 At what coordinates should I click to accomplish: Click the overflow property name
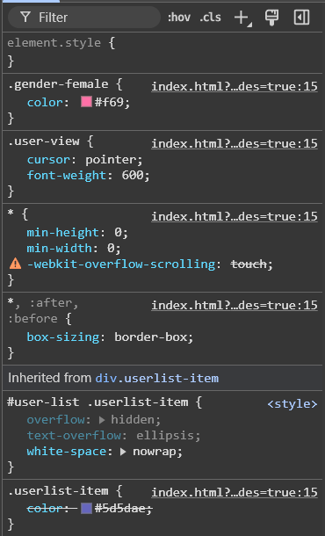(x=55, y=420)
